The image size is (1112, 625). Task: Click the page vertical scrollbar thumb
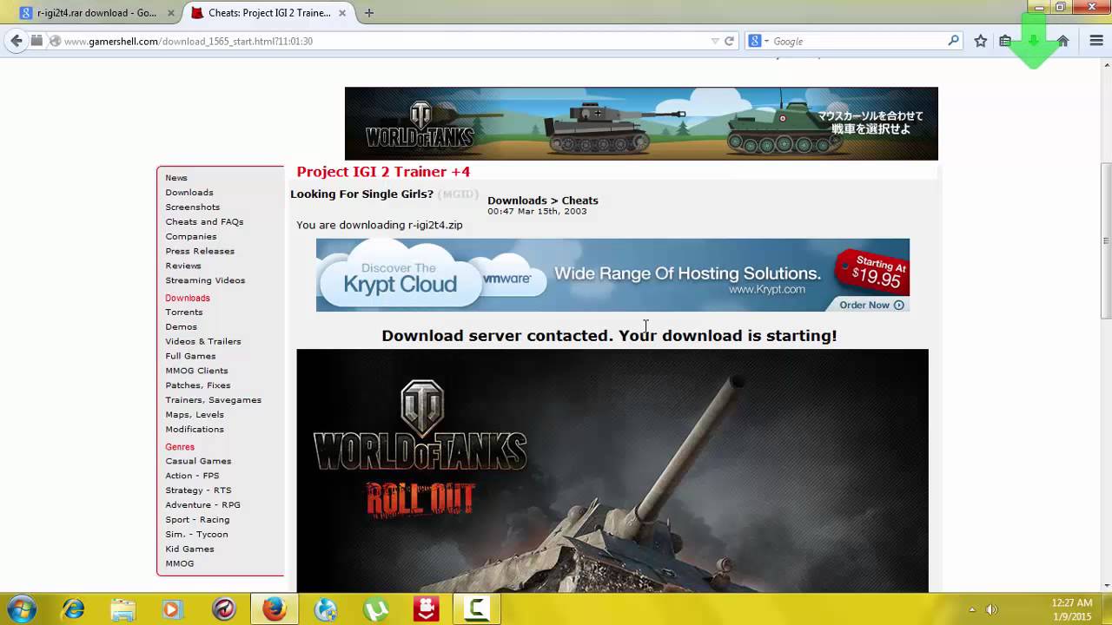[1106, 240]
